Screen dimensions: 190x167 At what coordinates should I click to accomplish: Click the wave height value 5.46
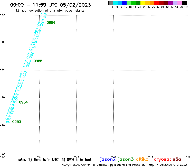coord(32,47)
